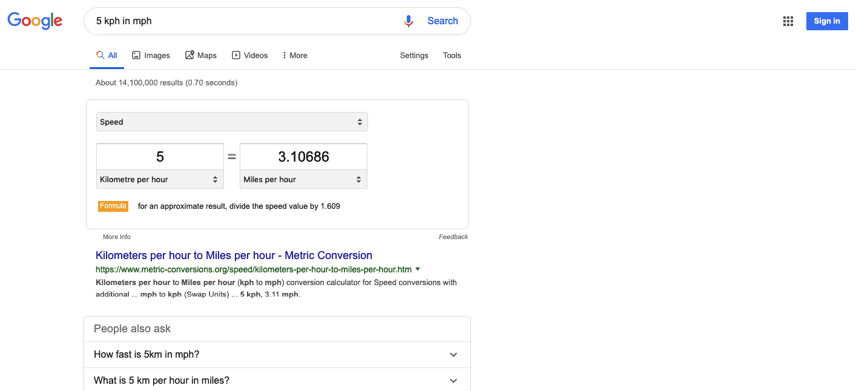The height and width of the screenshot is (391, 856).
Task: Click the Maps search icon
Action: pos(188,54)
